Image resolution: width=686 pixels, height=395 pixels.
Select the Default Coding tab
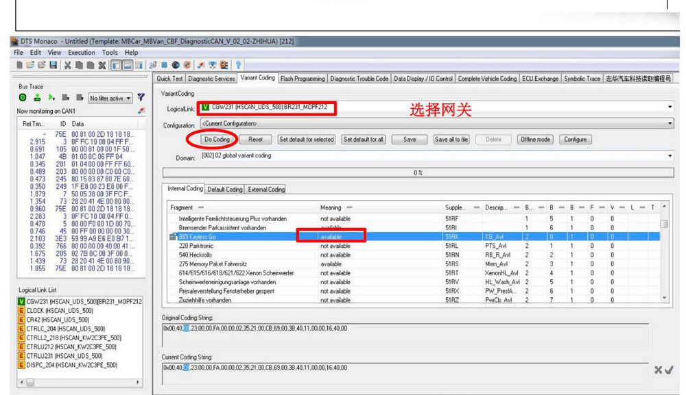(225, 189)
